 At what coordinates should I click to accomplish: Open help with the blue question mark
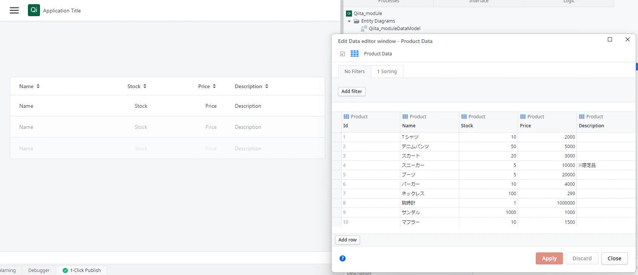click(x=343, y=258)
